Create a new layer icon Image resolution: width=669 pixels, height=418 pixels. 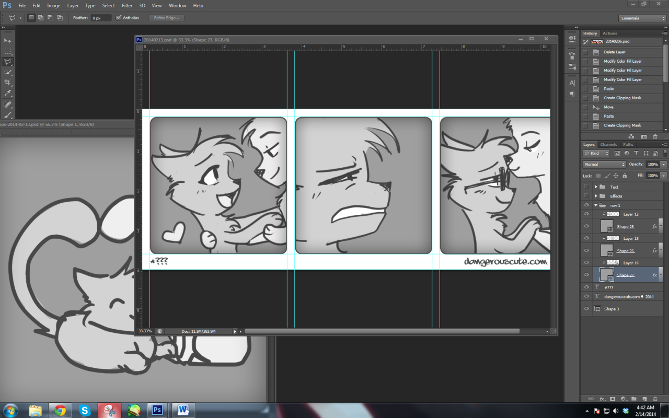[644, 399]
